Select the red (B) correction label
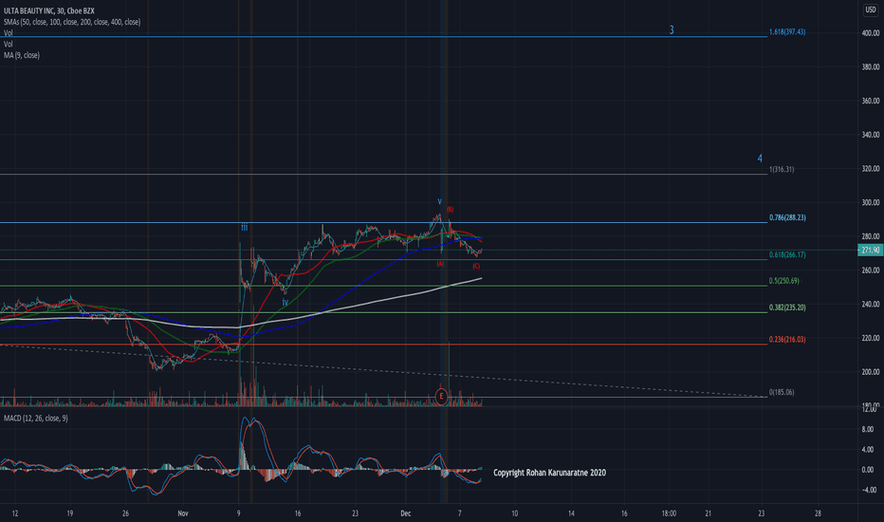Image resolution: width=884 pixels, height=522 pixels. click(450, 210)
